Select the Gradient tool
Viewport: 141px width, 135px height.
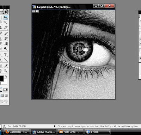(x=6, y=44)
